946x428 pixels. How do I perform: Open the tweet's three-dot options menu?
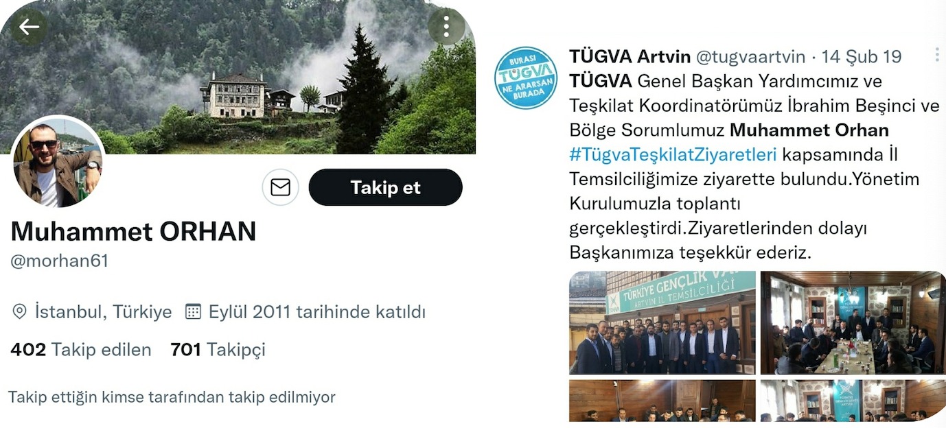[x=937, y=56]
